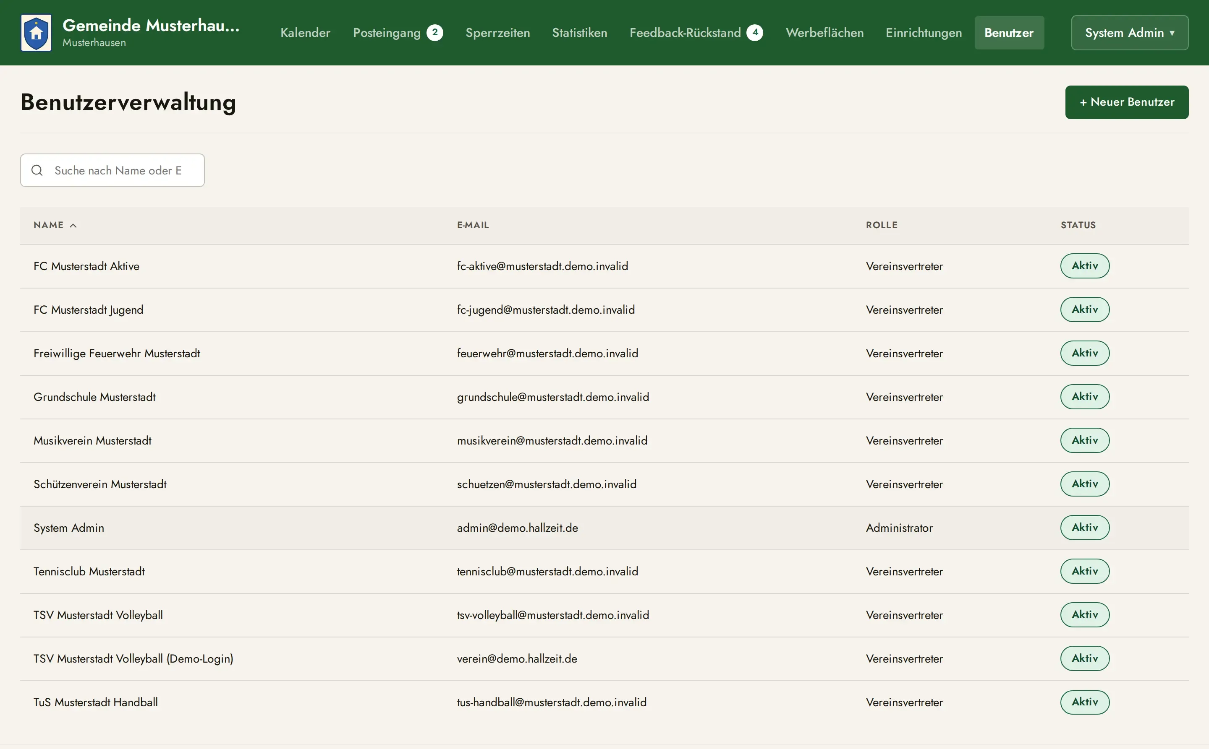Click the Name column sort arrow
Viewport: 1209px width, 749px height.
[x=73, y=225]
